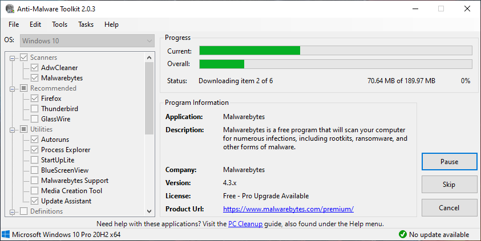This screenshot has width=481, height=241.
Task: Click the 'Downloading item 2 of 6' status
Action: point(236,81)
